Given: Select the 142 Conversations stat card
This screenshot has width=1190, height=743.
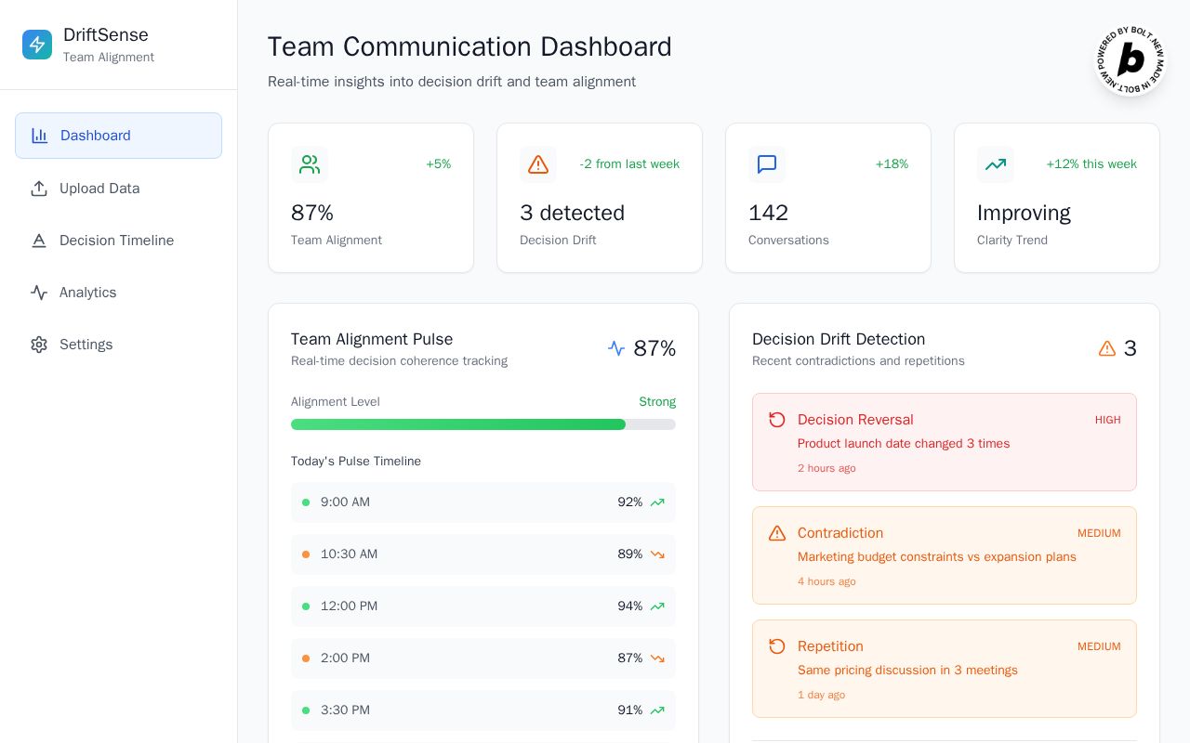Looking at the screenshot, I should (x=828, y=198).
